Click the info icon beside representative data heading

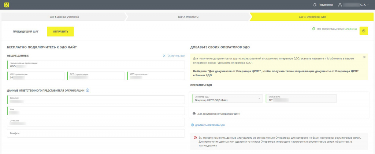coord(87,91)
